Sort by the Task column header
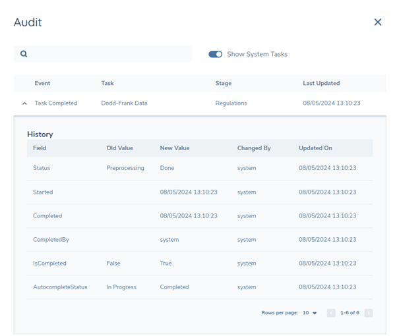Image resolution: width=397 pixels, height=336 pixels. tap(107, 83)
